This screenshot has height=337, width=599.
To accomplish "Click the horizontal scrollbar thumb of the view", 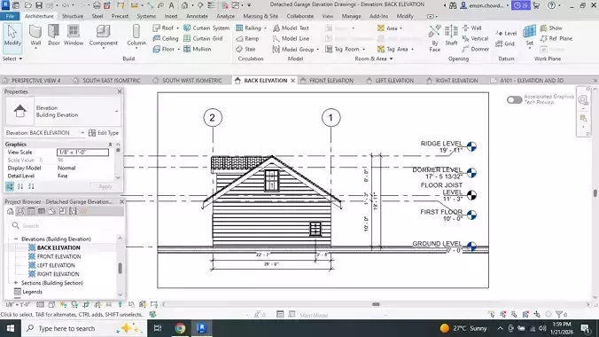I will pos(376,304).
